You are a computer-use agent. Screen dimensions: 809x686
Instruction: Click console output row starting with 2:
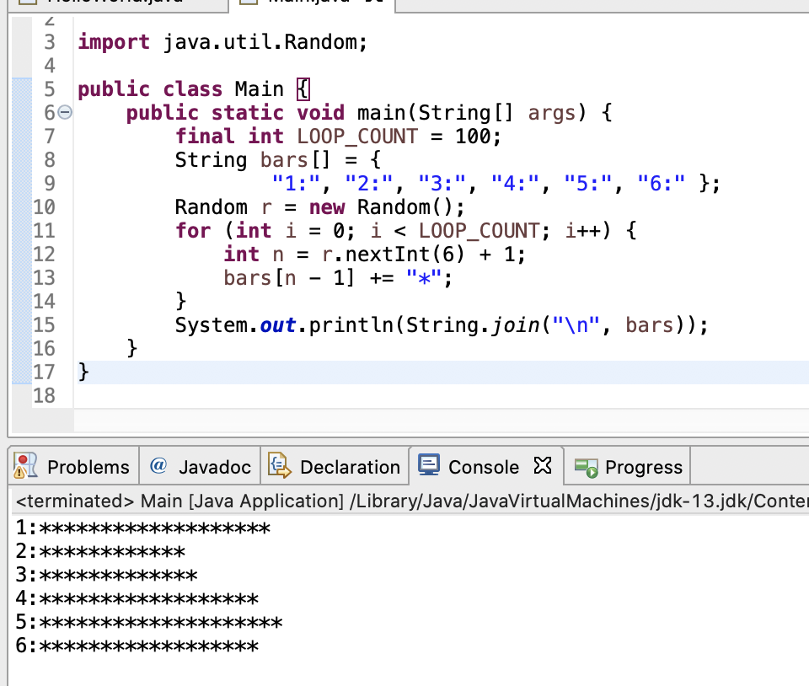[100, 551]
